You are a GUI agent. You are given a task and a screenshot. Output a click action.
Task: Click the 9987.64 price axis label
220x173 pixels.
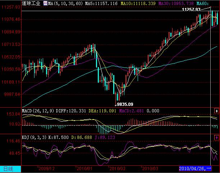click(12, 94)
